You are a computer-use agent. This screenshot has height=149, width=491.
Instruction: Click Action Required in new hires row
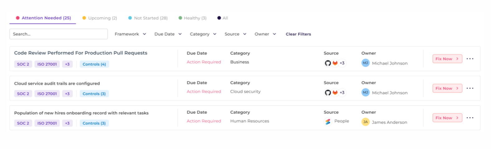pyautogui.click(x=204, y=121)
